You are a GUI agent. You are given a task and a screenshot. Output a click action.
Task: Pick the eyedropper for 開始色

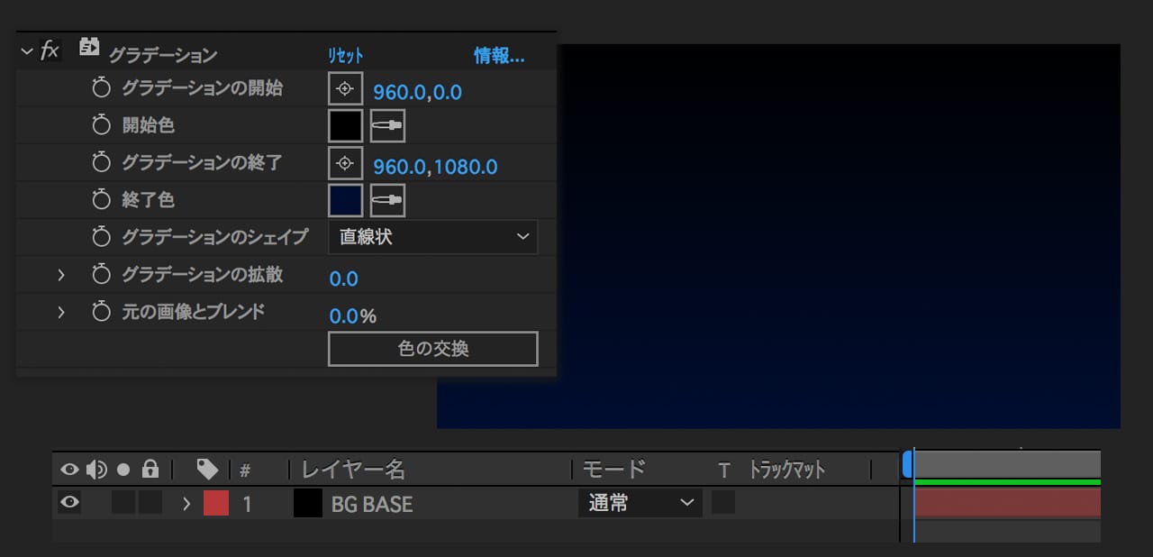(x=387, y=126)
